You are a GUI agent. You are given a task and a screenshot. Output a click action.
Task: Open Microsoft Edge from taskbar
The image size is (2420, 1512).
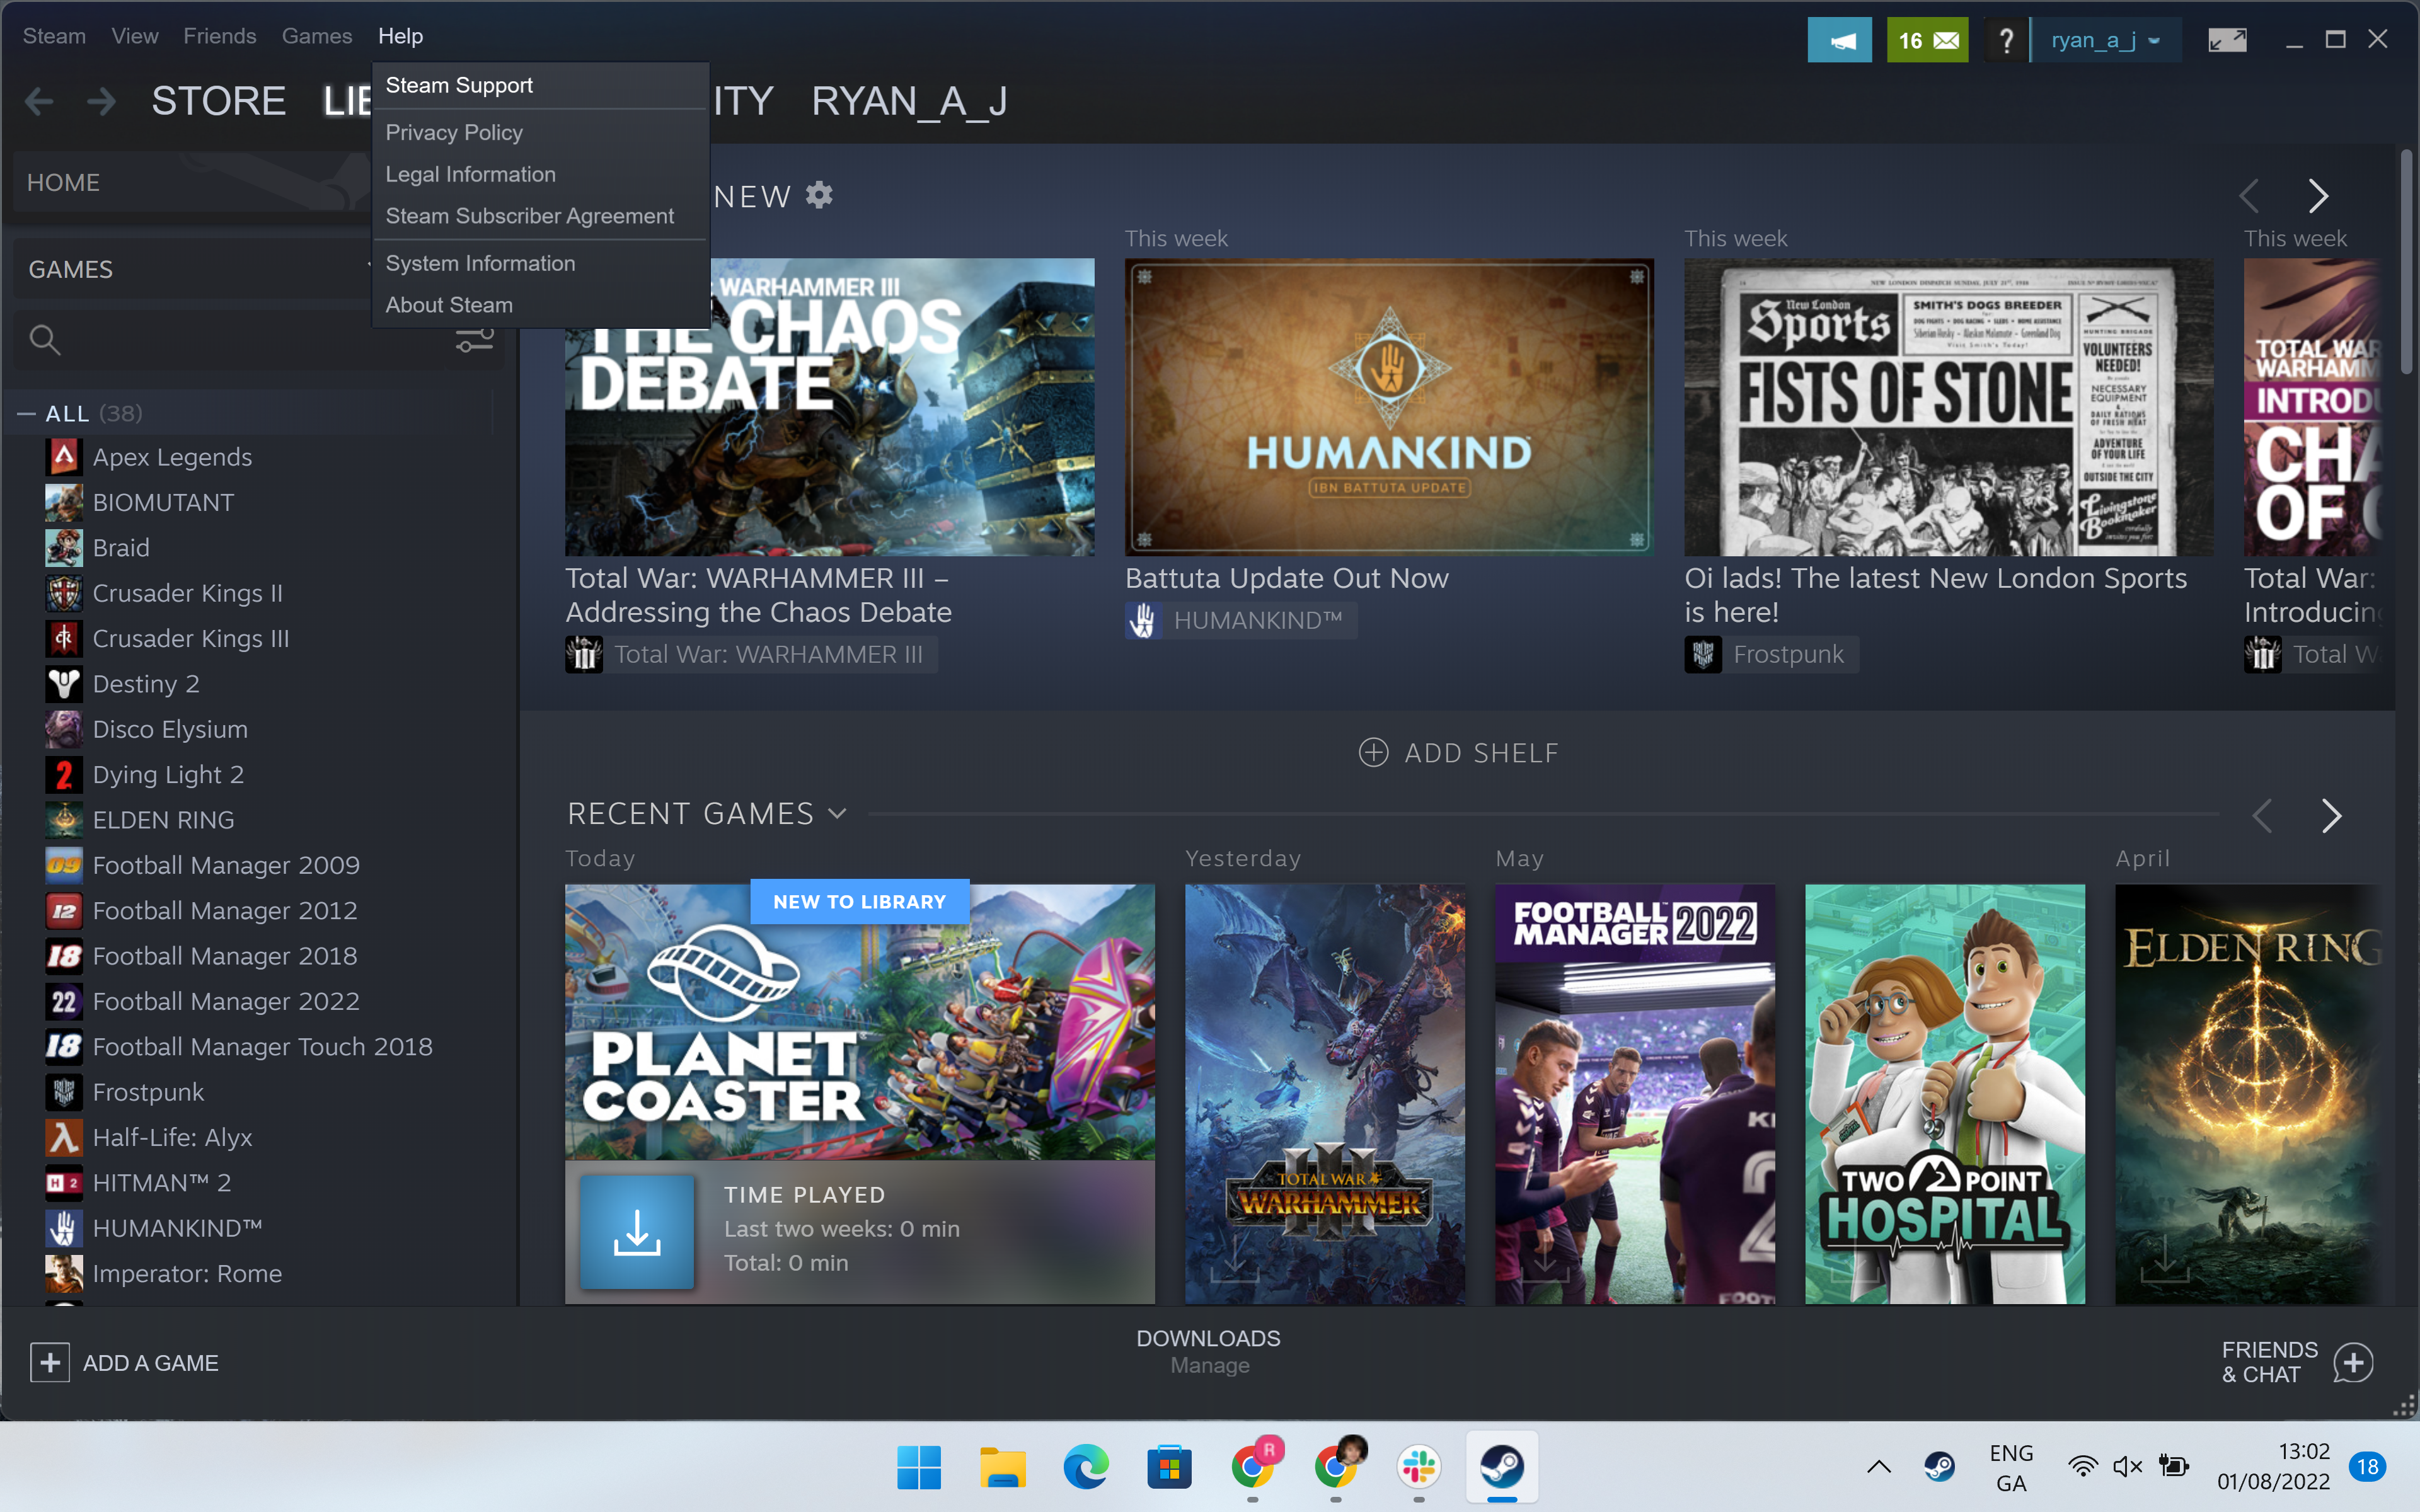pos(1086,1467)
